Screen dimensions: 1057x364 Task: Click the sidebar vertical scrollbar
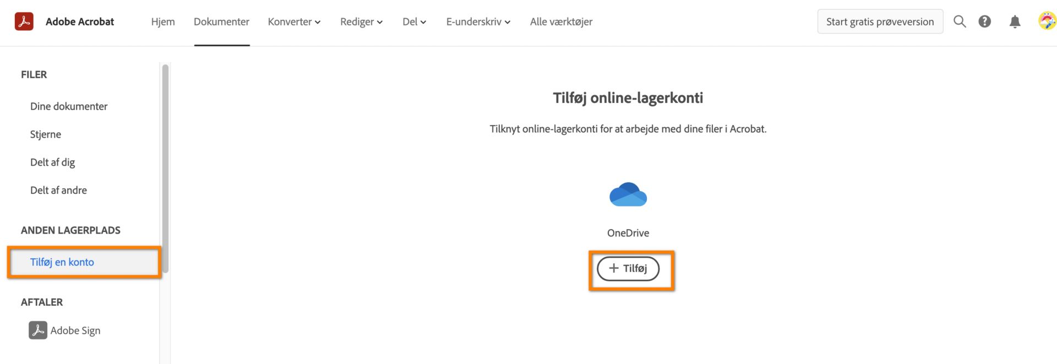coord(165,168)
